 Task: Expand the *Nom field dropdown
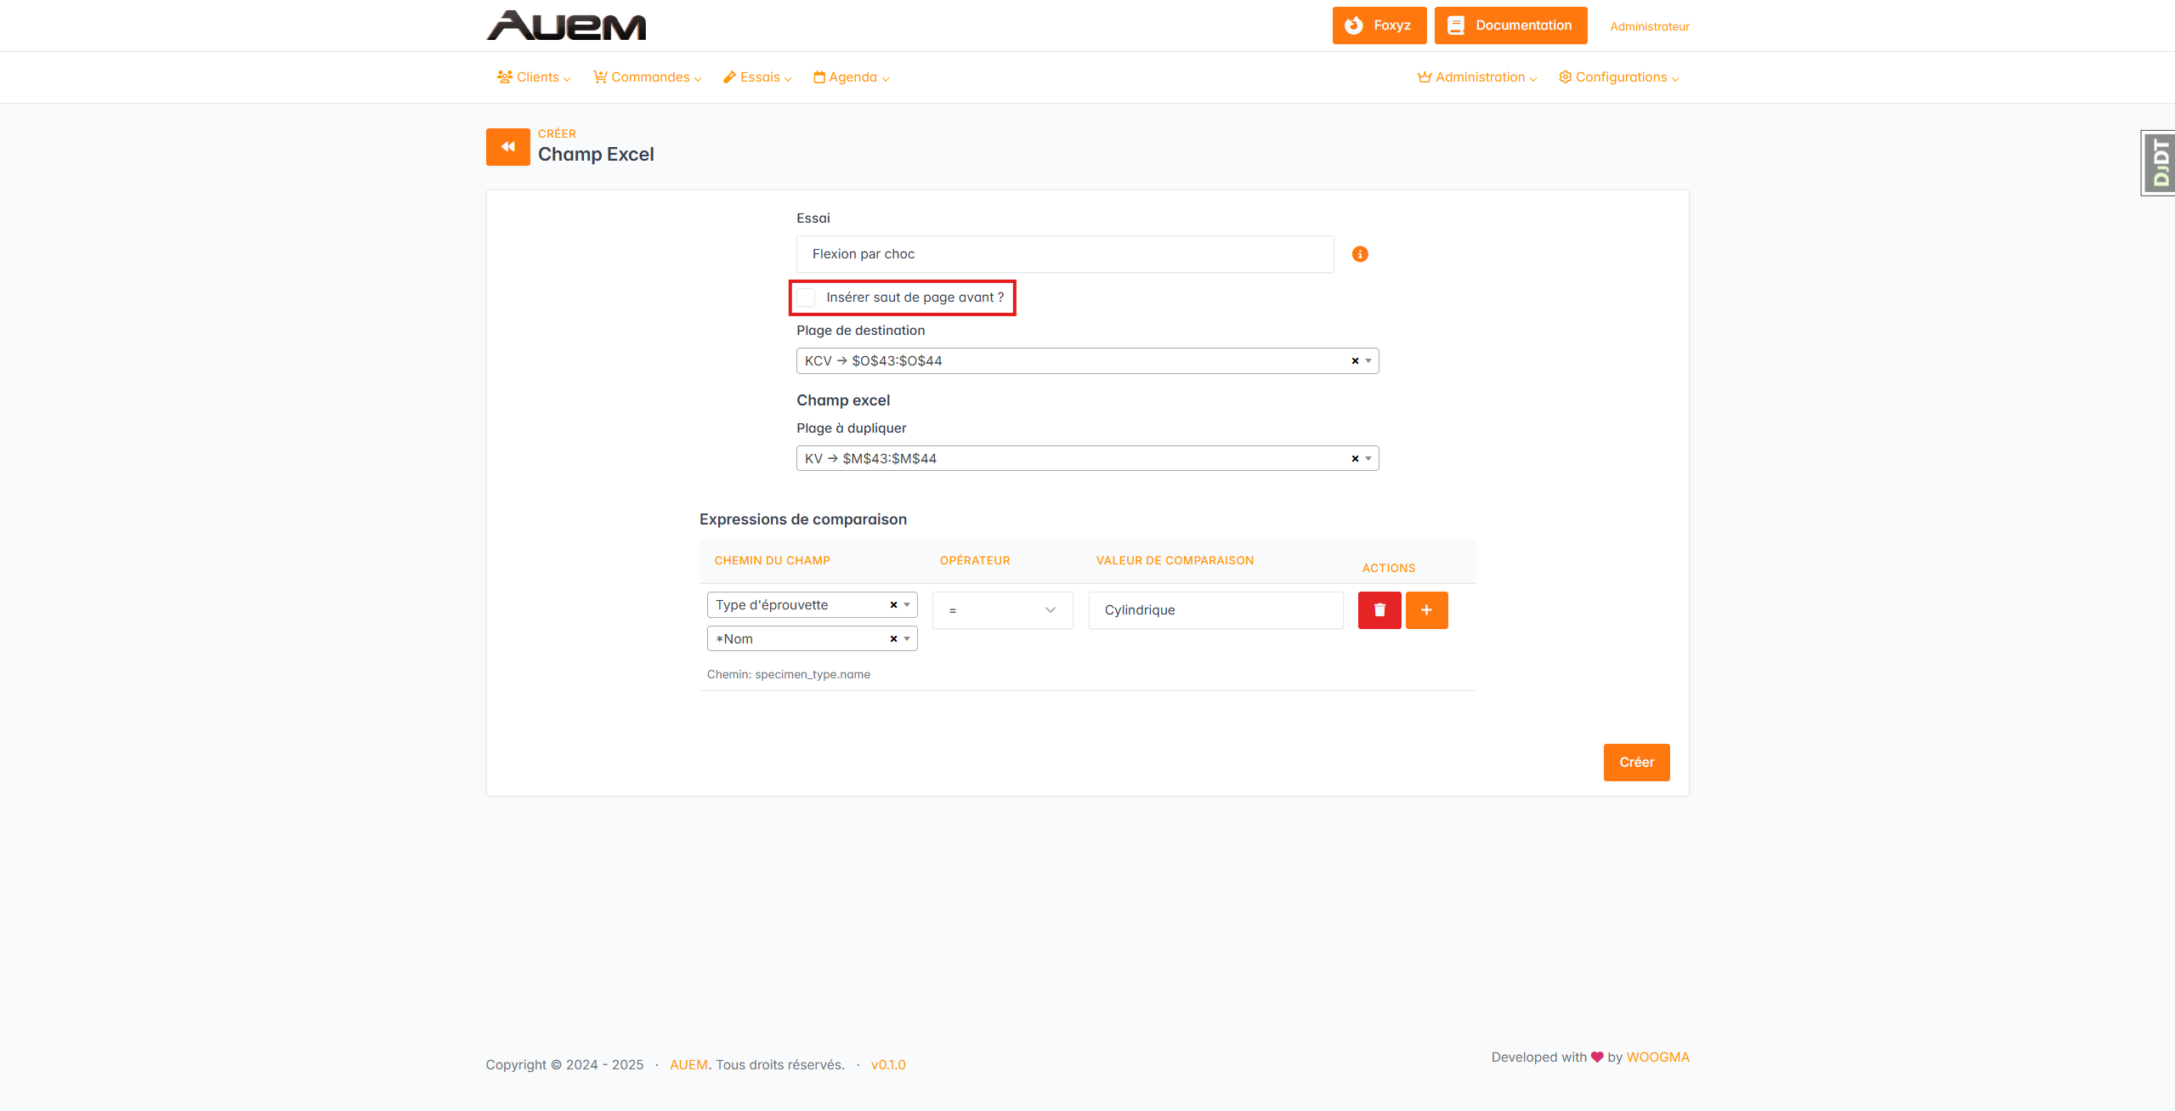tap(907, 639)
